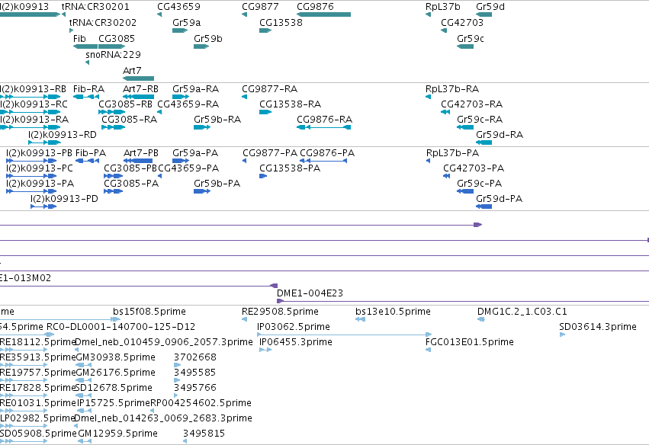Click the l(2)k09913-PB protein label
Screen dimensions: 649x445
click(x=40, y=153)
